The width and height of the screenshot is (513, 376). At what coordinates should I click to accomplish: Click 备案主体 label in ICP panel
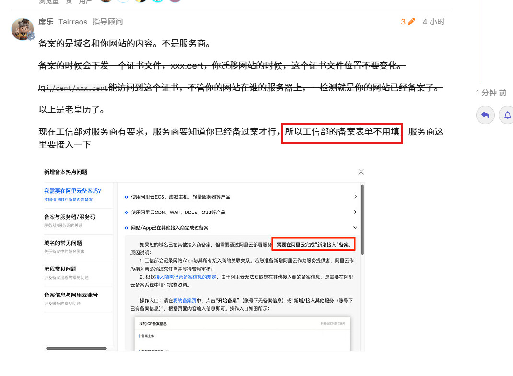pos(148,336)
